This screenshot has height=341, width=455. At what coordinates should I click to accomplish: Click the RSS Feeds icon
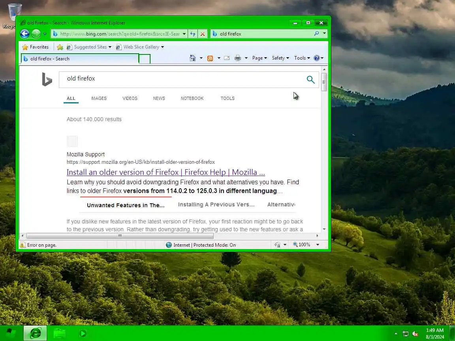click(x=210, y=58)
